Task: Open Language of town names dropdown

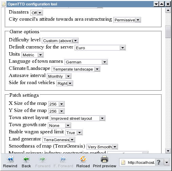Action: point(86,62)
